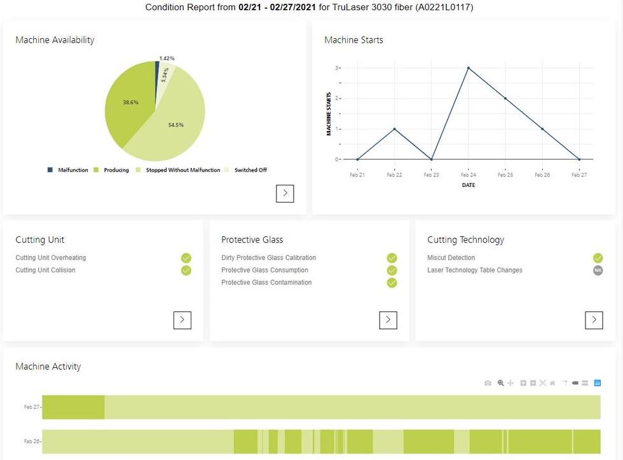
Task: Toggle Malfunction legend entry in pie chart
Action: (68, 170)
